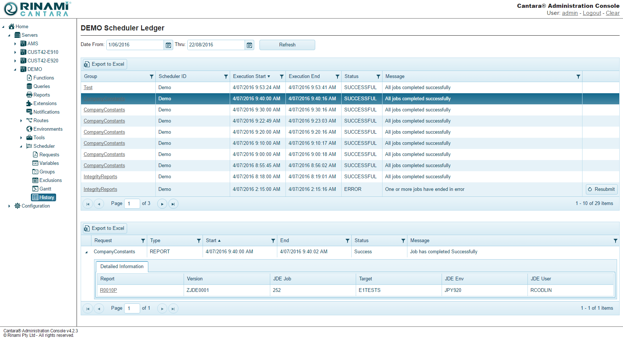Open Gantt under Scheduler in the tree
The width and height of the screenshot is (623, 345).
(x=45, y=189)
